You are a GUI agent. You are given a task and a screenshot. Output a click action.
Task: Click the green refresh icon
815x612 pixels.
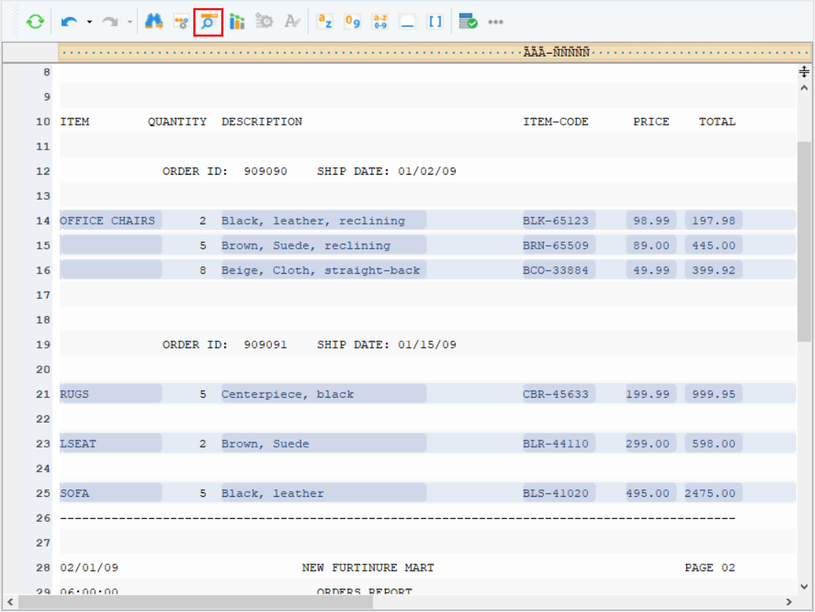click(35, 22)
